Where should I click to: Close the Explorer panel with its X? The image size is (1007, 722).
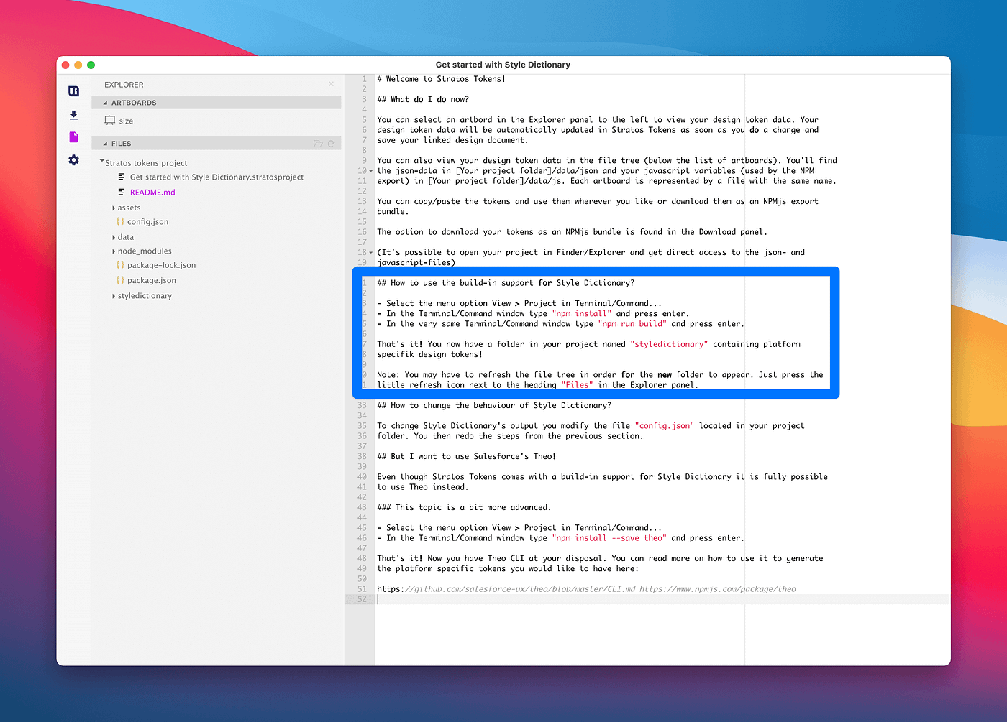(331, 84)
